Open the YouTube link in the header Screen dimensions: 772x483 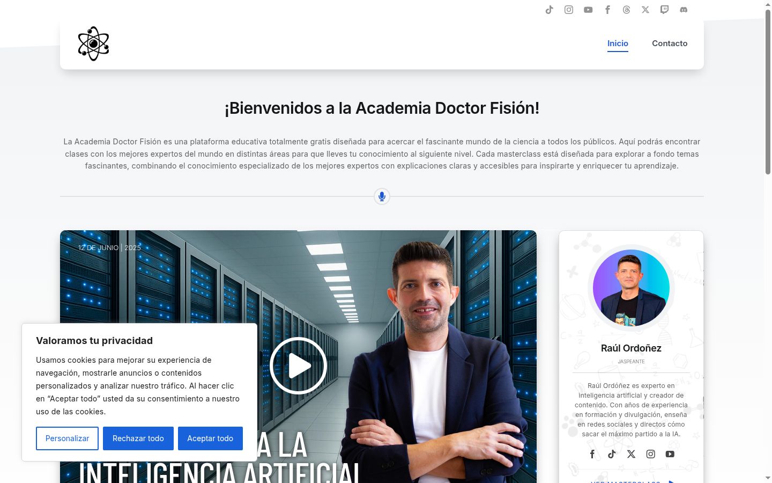pos(588,10)
